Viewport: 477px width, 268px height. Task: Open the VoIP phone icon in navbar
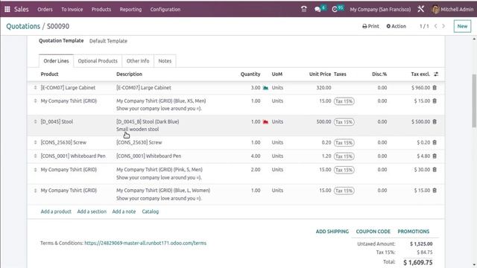[x=303, y=9]
